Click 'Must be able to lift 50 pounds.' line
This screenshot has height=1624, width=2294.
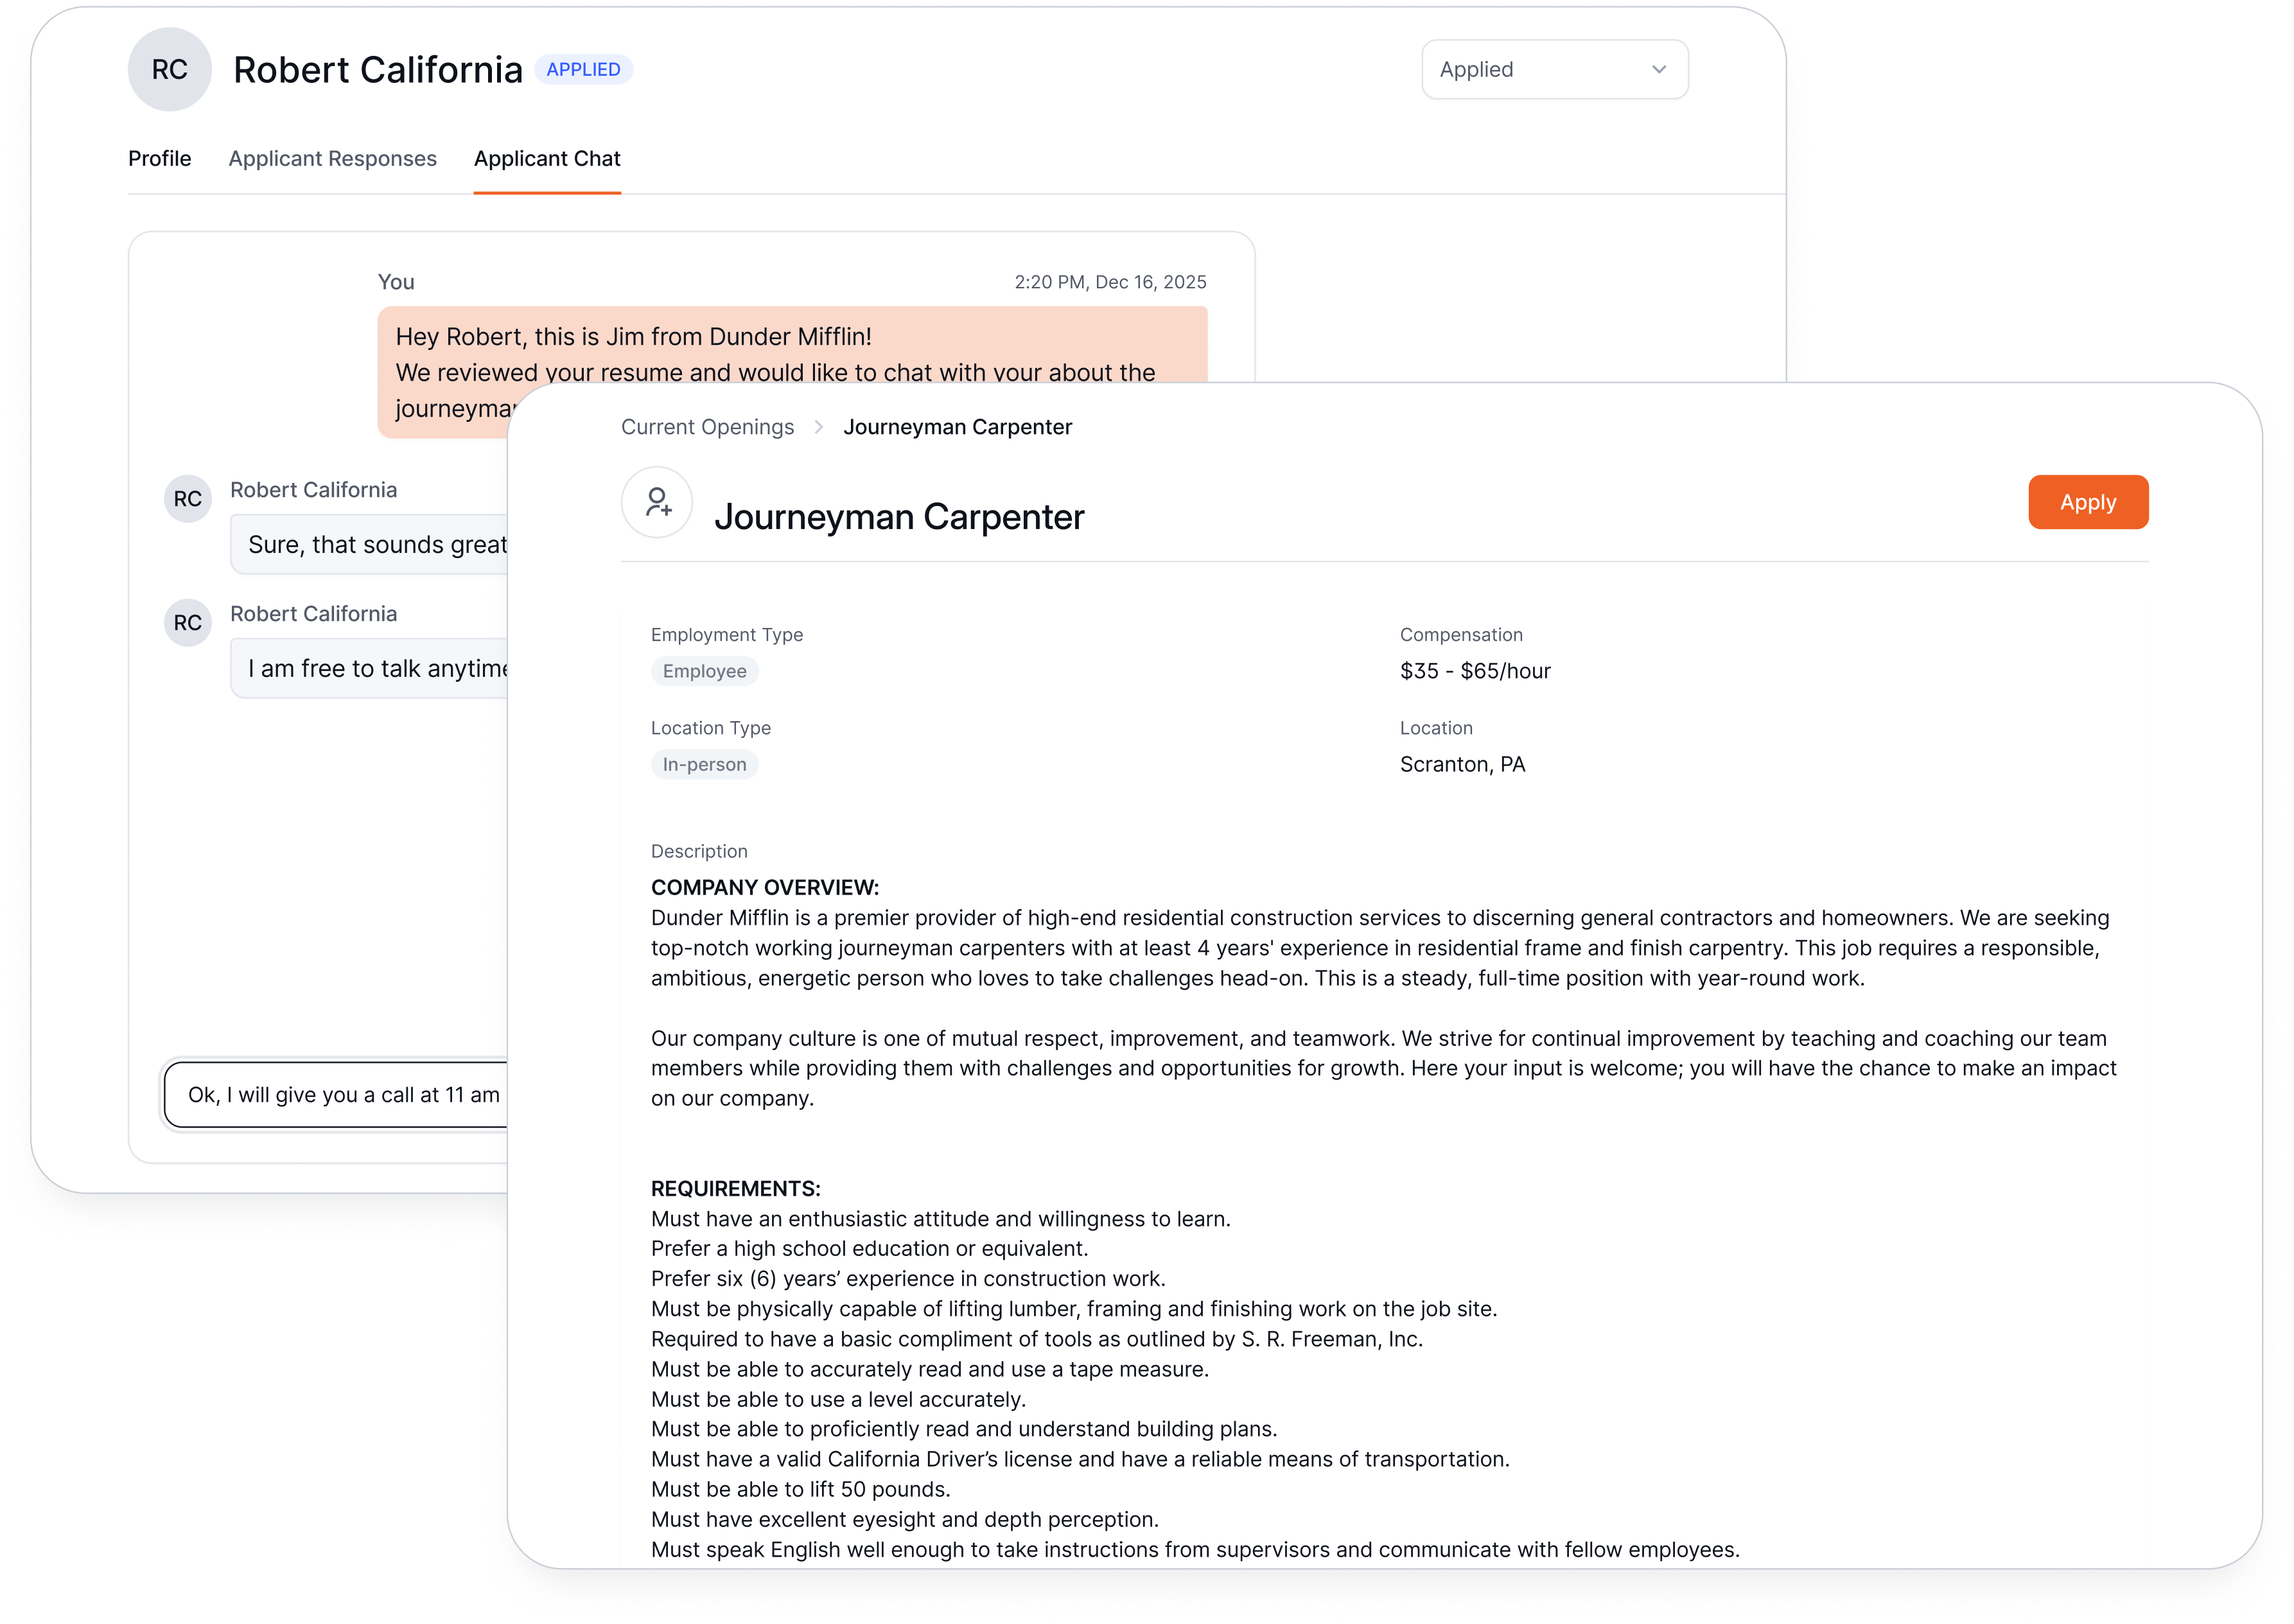pyautogui.click(x=800, y=1489)
